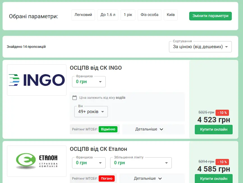
Task: Select the До 1.6 л parameter chip
Action: (x=108, y=15)
